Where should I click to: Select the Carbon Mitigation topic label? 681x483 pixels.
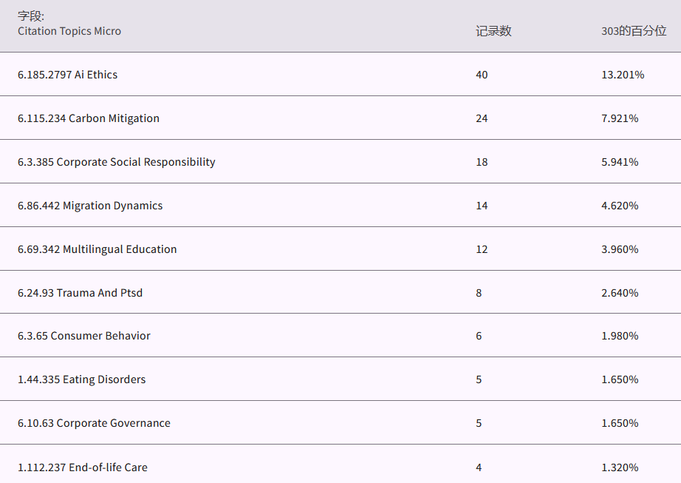point(89,118)
